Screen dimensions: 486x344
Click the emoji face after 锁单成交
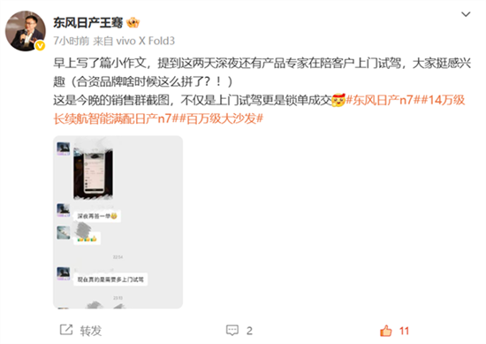click(338, 100)
